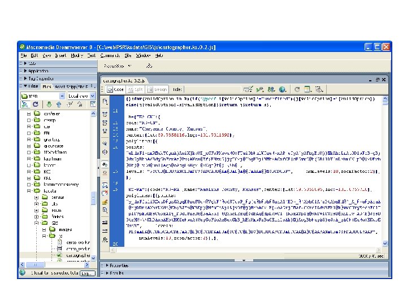The image size is (407, 305).
Task: Open the Commands menu
Action: (x=110, y=55)
